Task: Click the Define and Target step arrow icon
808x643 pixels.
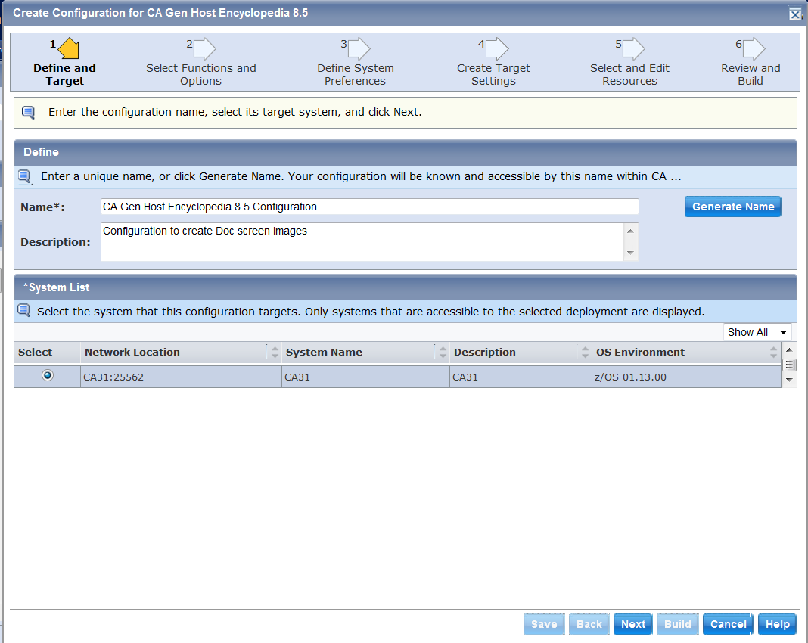Action: point(68,49)
